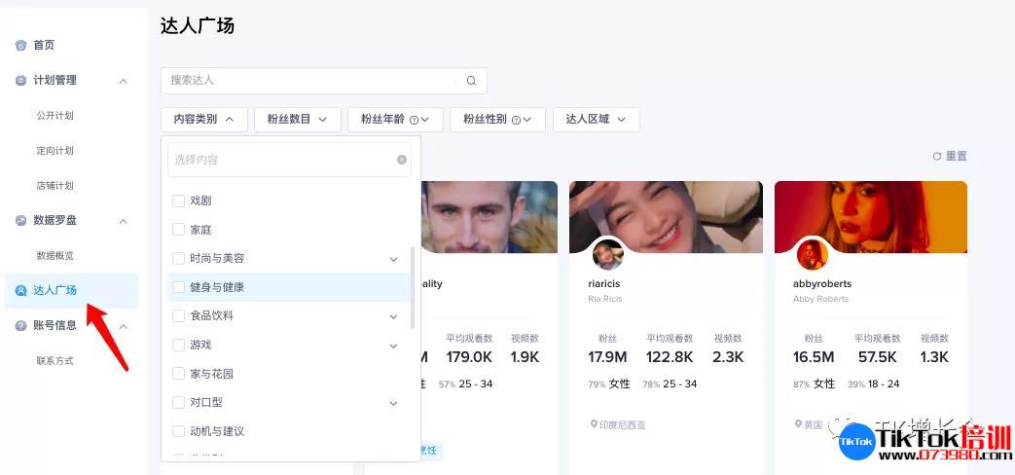1015x475 pixels.
Task: Click abbyroberts 57.5K average views
Action: pyautogui.click(x=877, y=357)
